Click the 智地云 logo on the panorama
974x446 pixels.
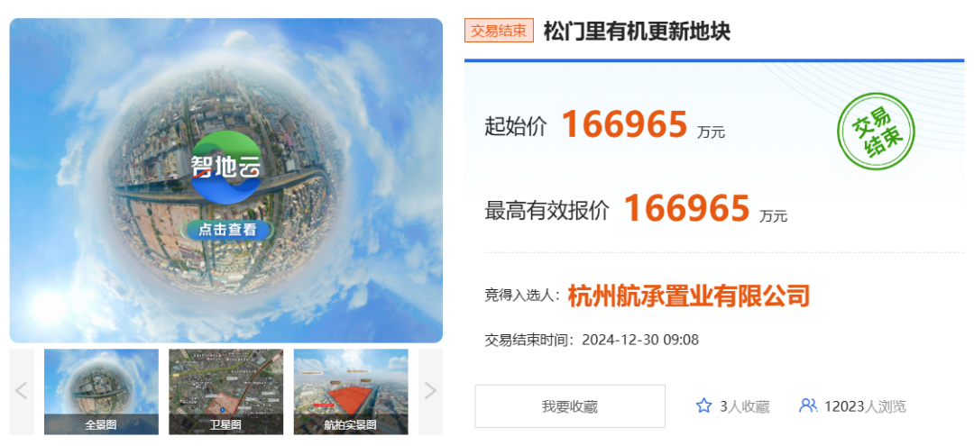(226, 167)
